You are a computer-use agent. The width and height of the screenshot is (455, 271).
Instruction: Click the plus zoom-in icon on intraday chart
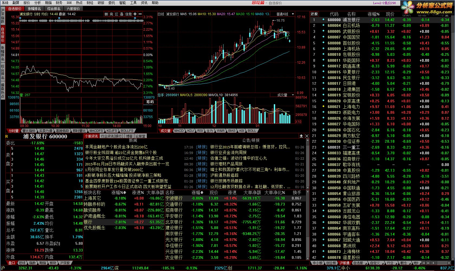(135, 14)
